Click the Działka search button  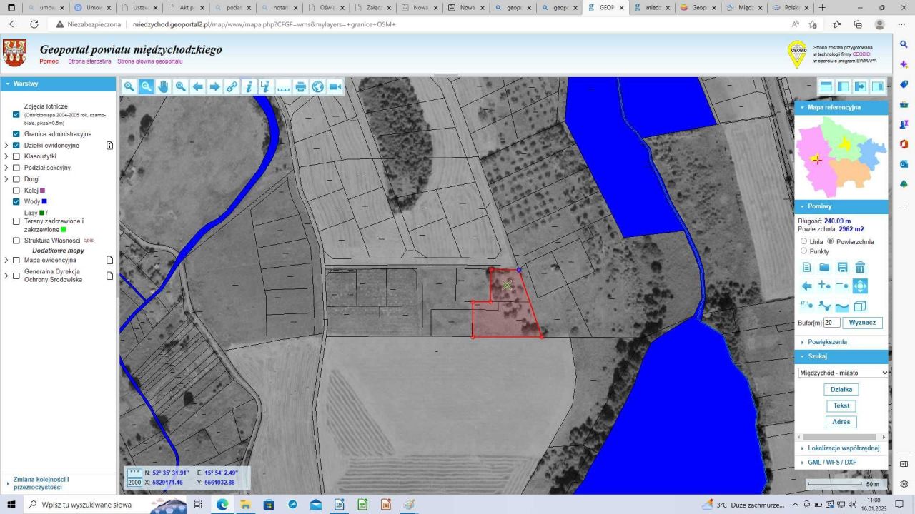click(841, 390)
